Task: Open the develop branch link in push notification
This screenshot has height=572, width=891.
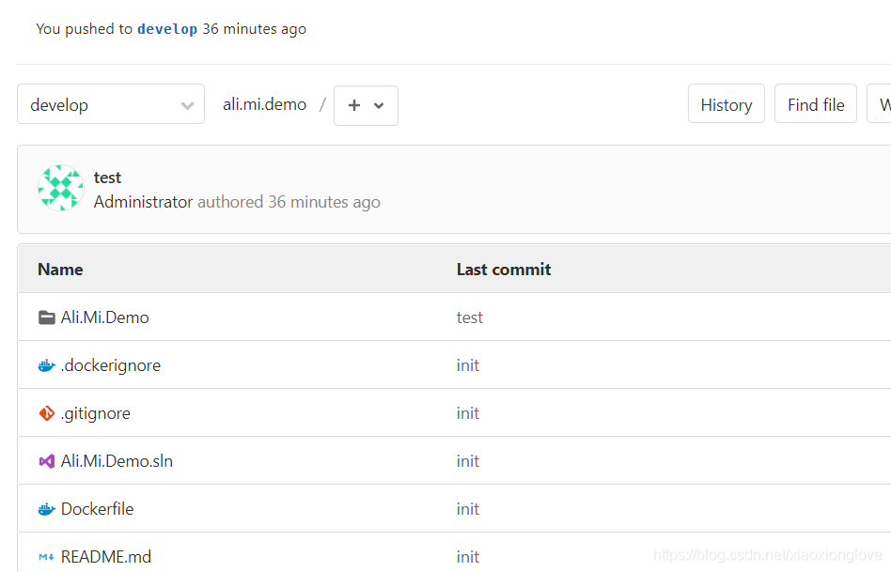Action: (x=167, y=28)
